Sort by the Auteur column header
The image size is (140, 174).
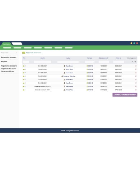click(x=68, y=58)
